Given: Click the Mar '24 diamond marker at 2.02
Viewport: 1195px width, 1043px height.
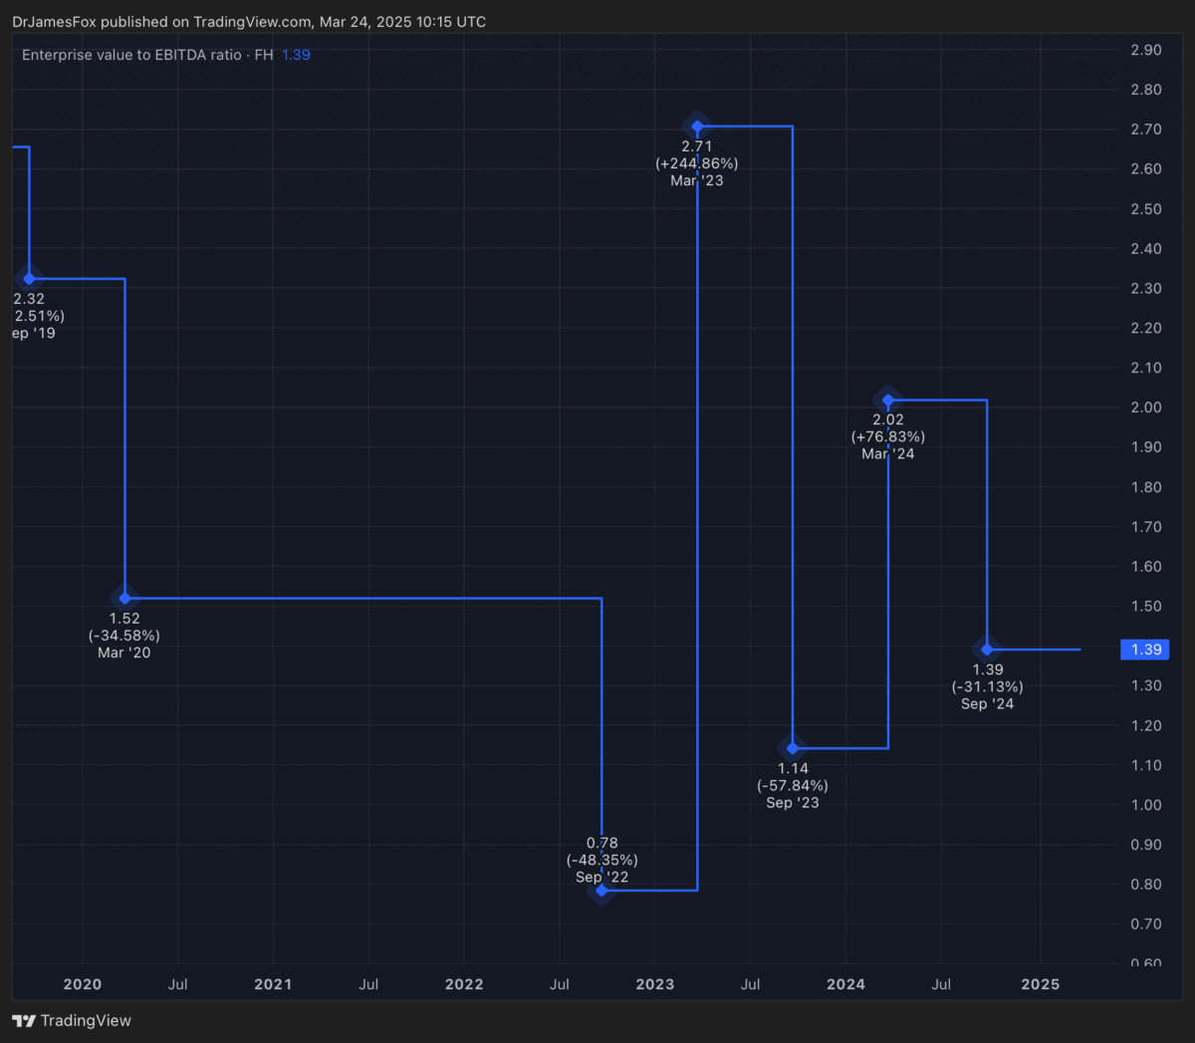Looking at the screenshot, I should (888, 400).
